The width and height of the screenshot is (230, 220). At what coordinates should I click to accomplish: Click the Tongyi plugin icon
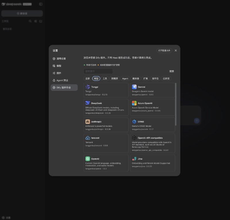[88, 87]
